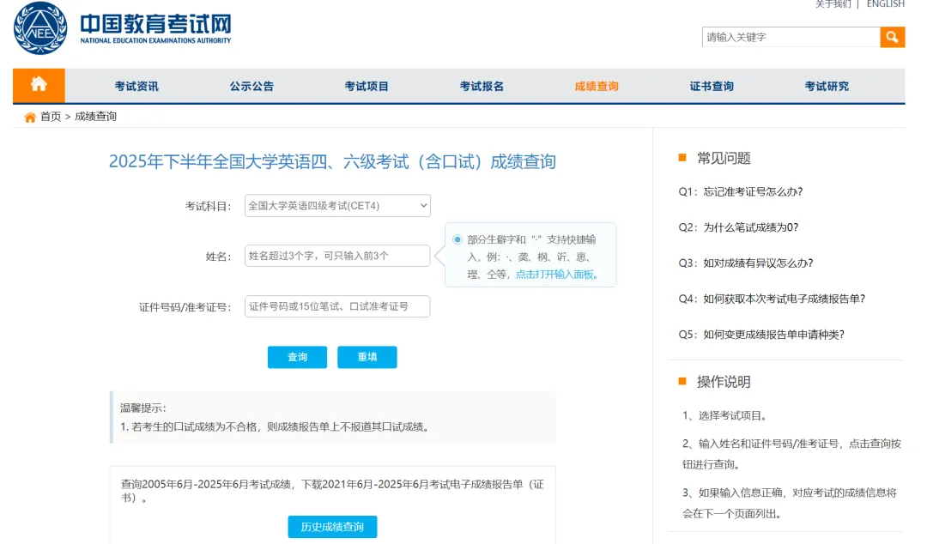Click the 证件号码/准考证号 field label
Image resolution: width=927 pixels, height=544 pixels.
coord(185,307)
